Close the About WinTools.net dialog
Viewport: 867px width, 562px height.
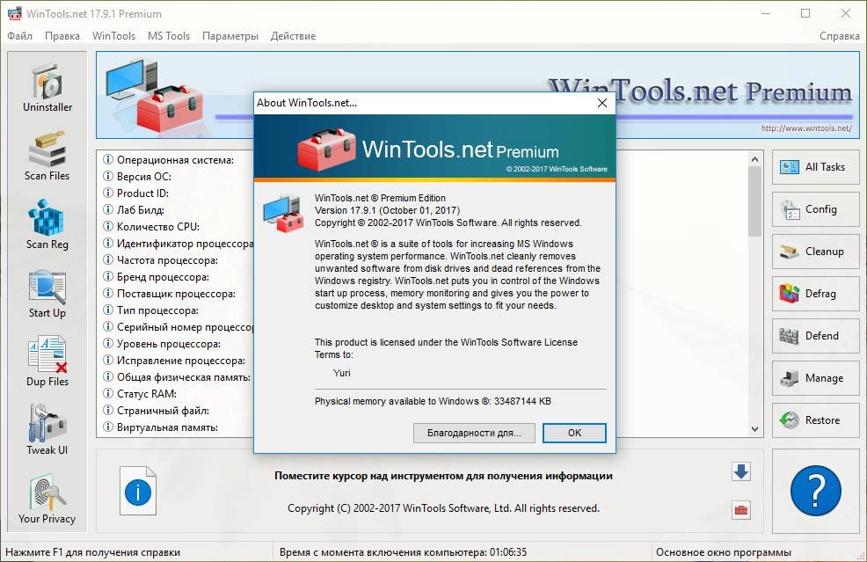point(602,103)
